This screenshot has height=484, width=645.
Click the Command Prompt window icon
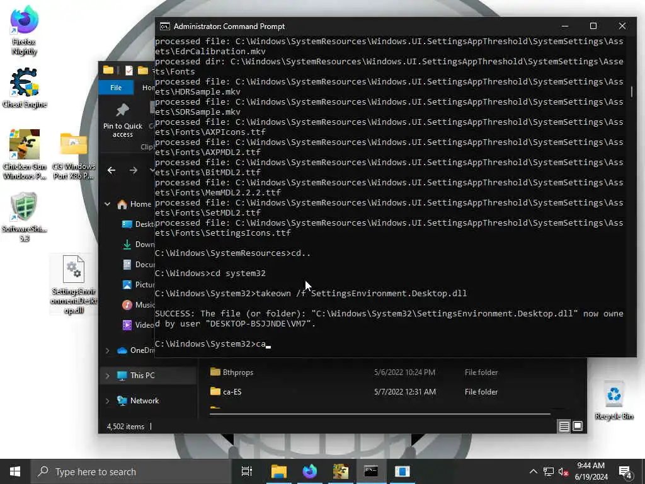tap(165, 26)
